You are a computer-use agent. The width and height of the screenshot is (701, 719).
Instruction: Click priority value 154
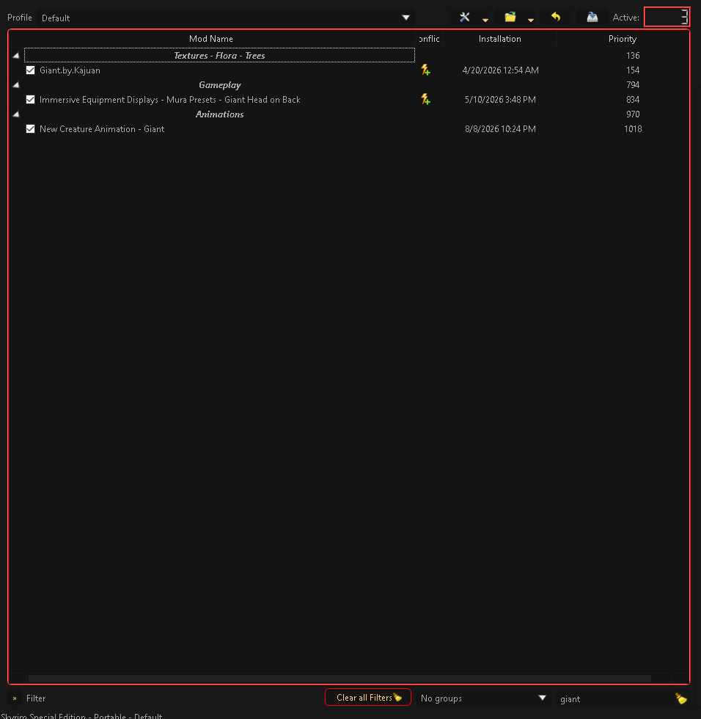pos(633,70)
